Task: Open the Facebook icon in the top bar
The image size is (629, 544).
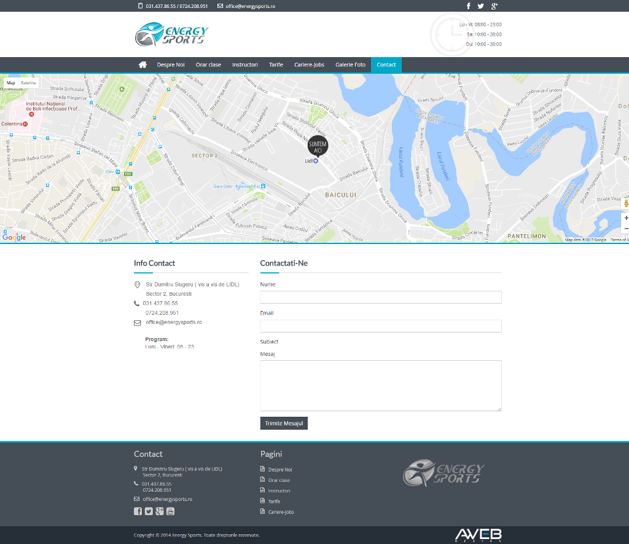Action: [x=468, y=6]
